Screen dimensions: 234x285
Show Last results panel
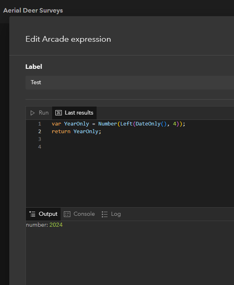[74, 113]
